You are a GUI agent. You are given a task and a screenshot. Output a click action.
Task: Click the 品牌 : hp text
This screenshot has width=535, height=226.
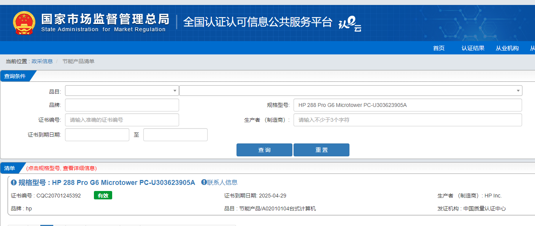coord(22,208)
